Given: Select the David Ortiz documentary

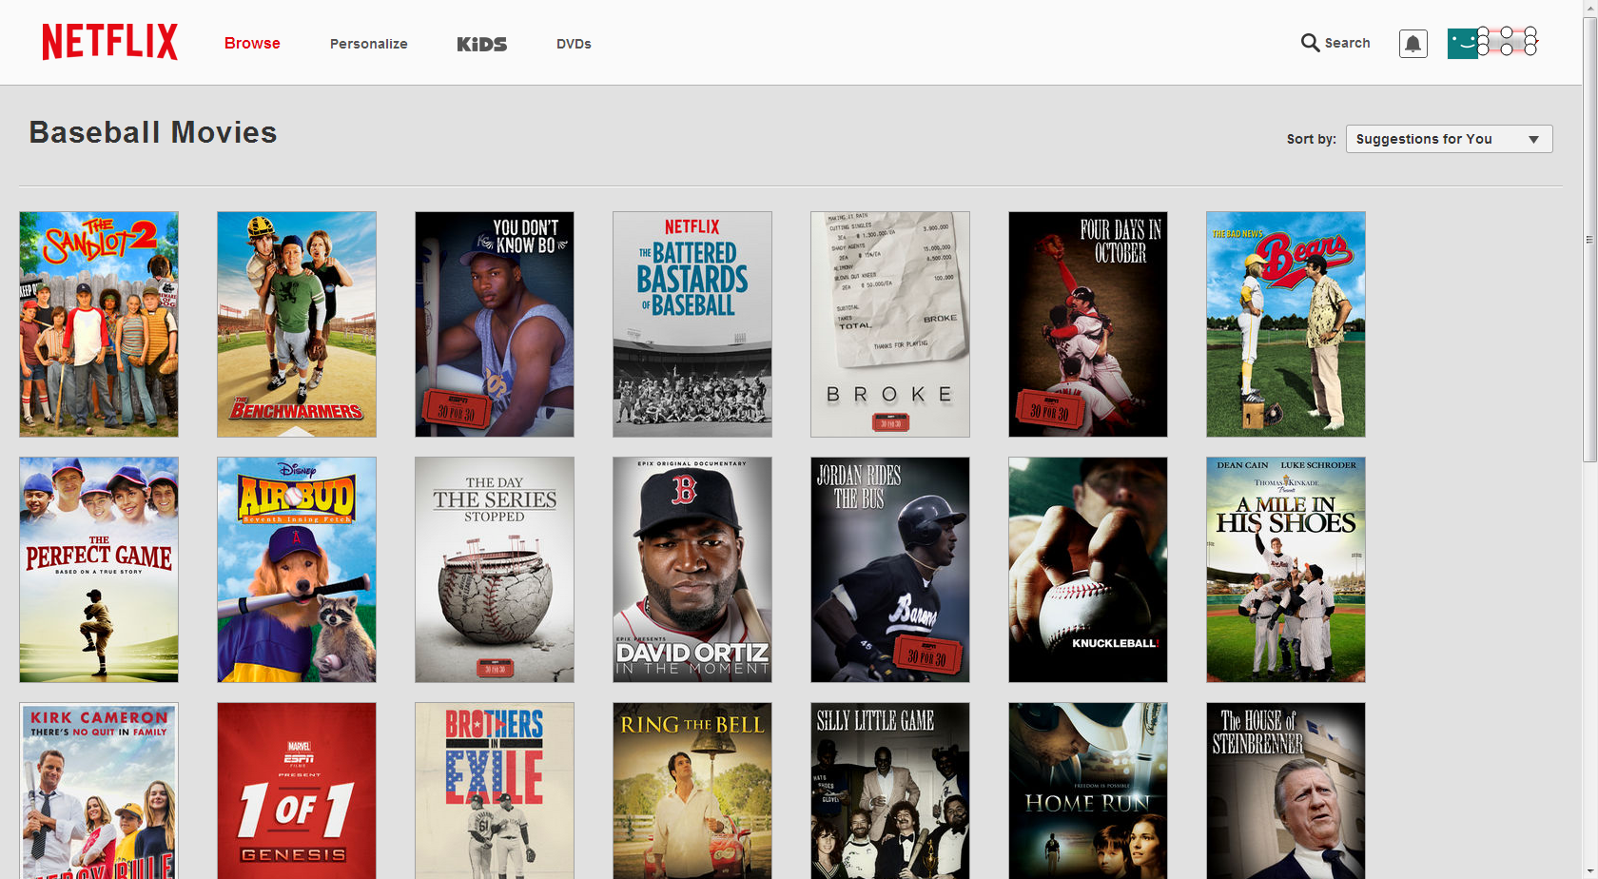Looking at the screenshot, I should pos(692,569).
